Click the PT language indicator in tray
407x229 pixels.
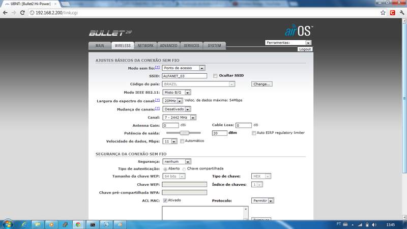tap(338, 224)
